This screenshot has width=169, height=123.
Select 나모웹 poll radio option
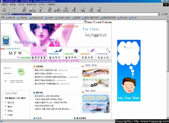pos(6,115)
